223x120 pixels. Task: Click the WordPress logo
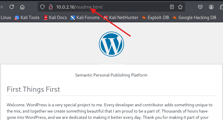(x=111, y=44)
